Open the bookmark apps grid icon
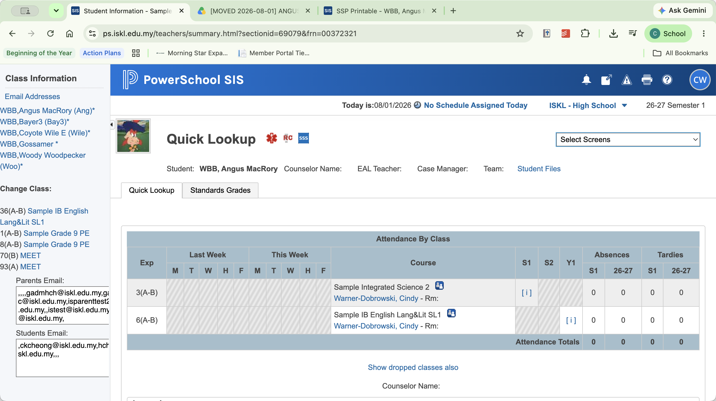The image size is (716, 401). pyautogui.click(x=136, y=53)
